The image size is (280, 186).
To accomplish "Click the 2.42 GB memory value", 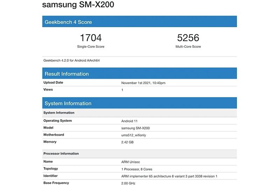I will pyautogui.click(x=127, y=142).
